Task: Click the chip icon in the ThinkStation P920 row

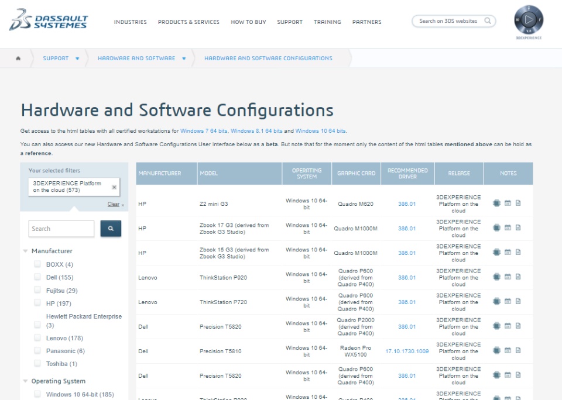Action: click(x=496, y=277)
